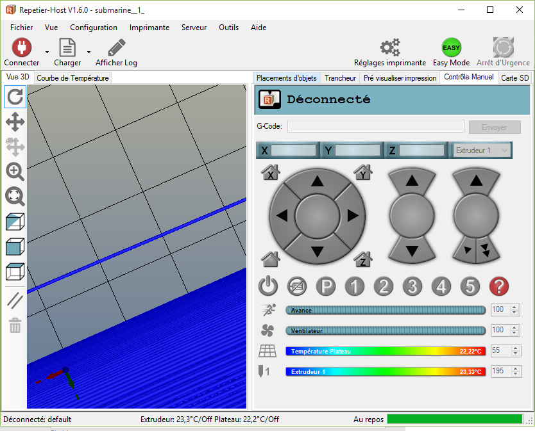Select the move object tool
535x431 pixels.
15,147
